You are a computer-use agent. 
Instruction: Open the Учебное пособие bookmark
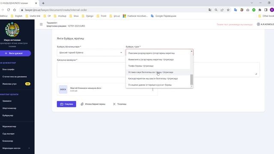point(135,16)
